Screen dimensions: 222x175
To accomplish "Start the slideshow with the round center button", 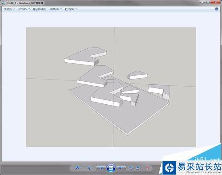I will click(x=111, y=168).
